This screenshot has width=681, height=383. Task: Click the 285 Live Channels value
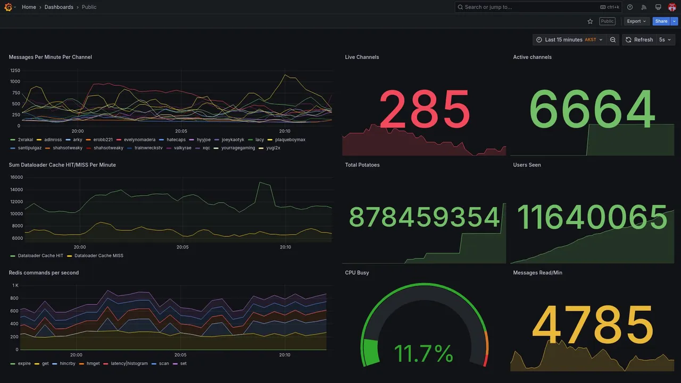coord(425,110)
